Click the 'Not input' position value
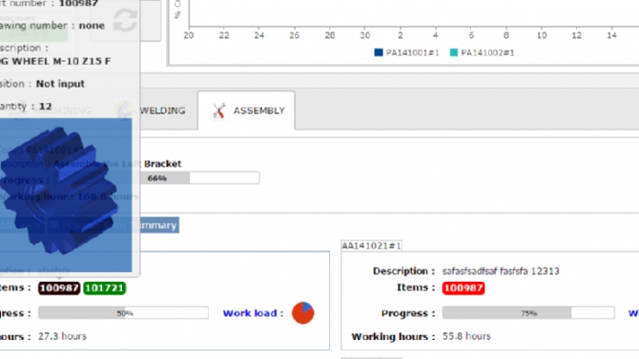The image size is (639, 359). [x=60, y=84]
